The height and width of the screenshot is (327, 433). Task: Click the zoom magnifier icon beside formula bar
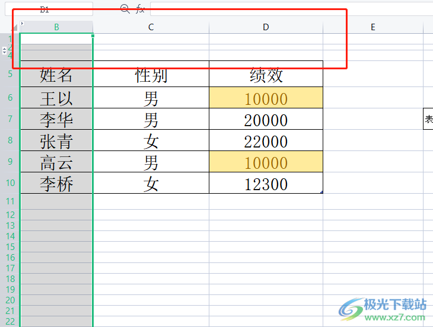(125, 9)
